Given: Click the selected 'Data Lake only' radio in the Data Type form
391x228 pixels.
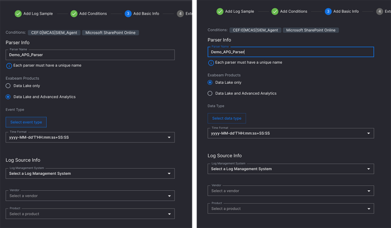Looking at the screenshot, I should (x=210, y=83).
